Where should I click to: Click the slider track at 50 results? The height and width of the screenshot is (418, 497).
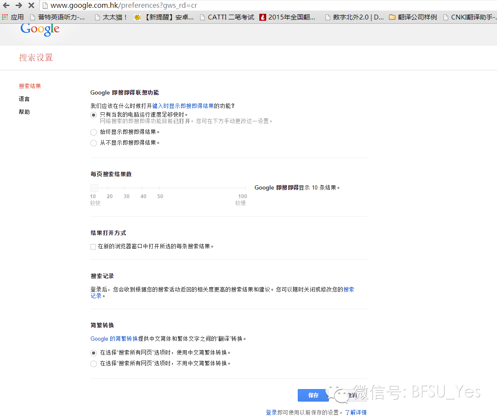pos(159,188)
